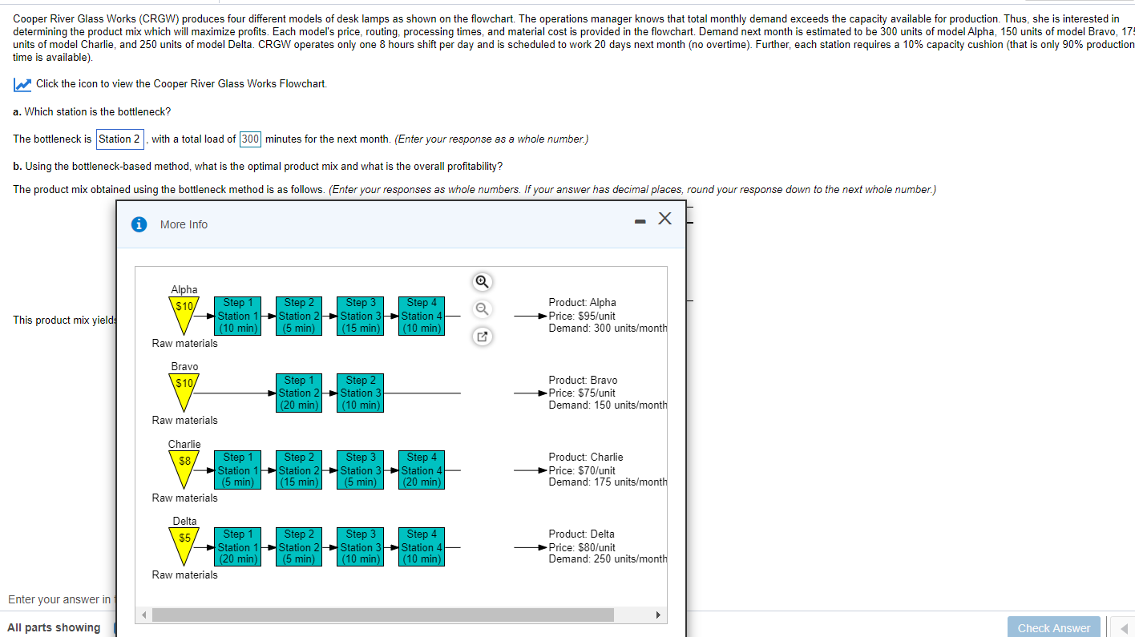The image size is (1135, 637).
Task: Click Charlie's Step 2 Station 2 (15 min) box
Action: (x=300, y=470)
